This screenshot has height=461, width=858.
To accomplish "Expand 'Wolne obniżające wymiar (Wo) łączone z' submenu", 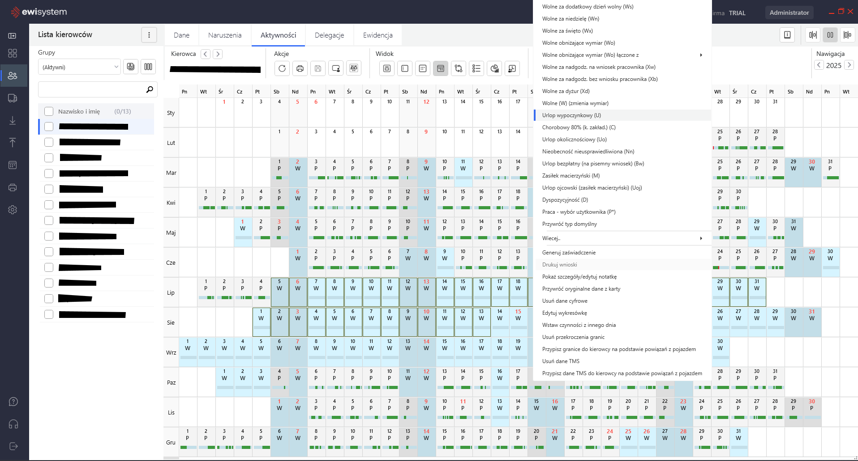I will pyautogui.click(x=622, y=55).
